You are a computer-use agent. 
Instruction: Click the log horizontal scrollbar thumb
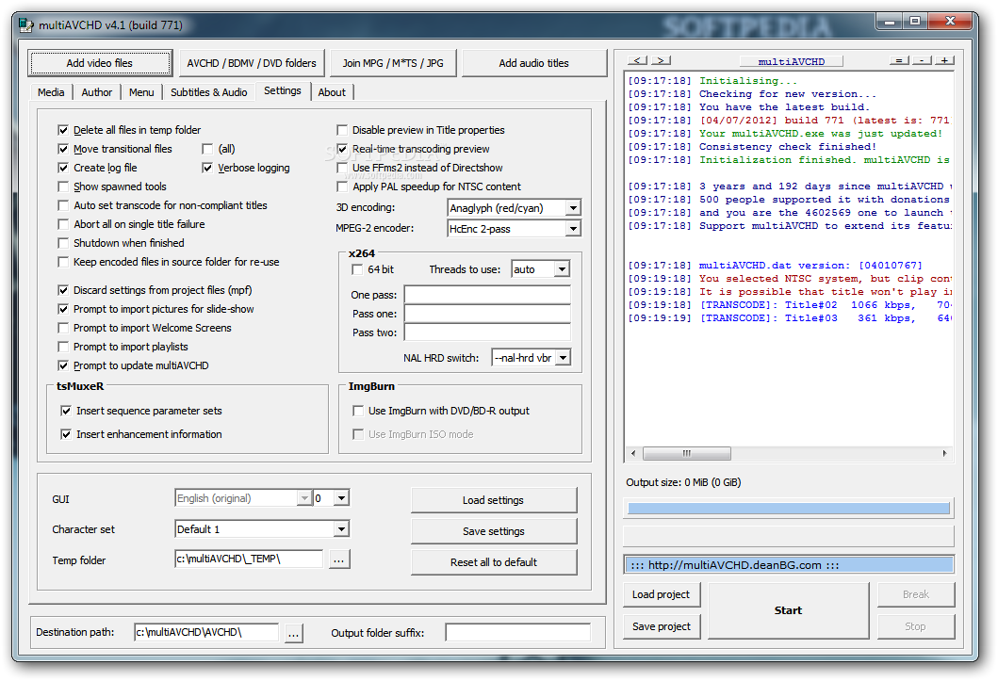[x=687, y=453]
